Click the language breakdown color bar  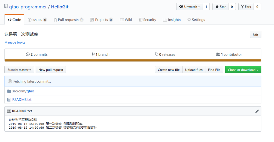tap(133, 61)
